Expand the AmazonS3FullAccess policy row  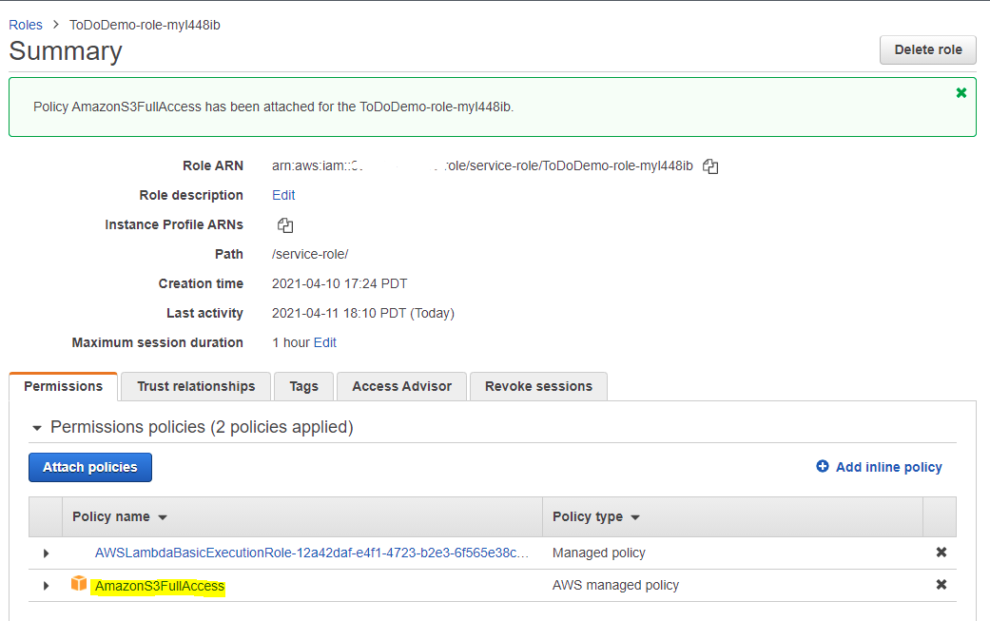(x=46, y=586)
